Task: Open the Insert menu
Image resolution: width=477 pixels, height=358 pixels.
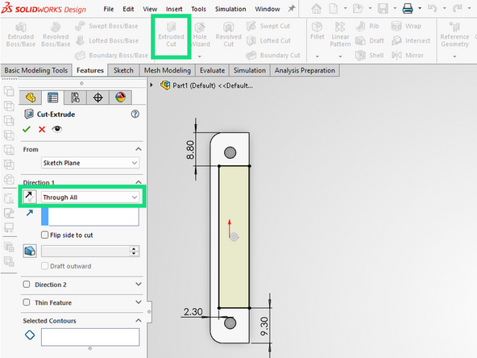Action: coord(174,9)
